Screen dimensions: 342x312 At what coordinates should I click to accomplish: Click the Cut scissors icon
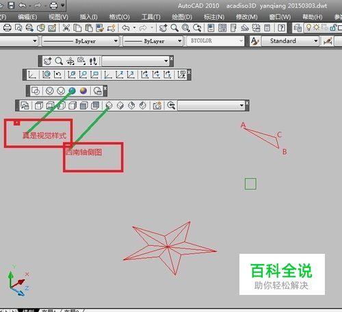(66, 28)
